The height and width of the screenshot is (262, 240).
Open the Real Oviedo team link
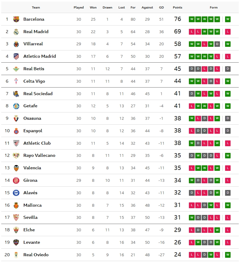click(x=36, y=255)
